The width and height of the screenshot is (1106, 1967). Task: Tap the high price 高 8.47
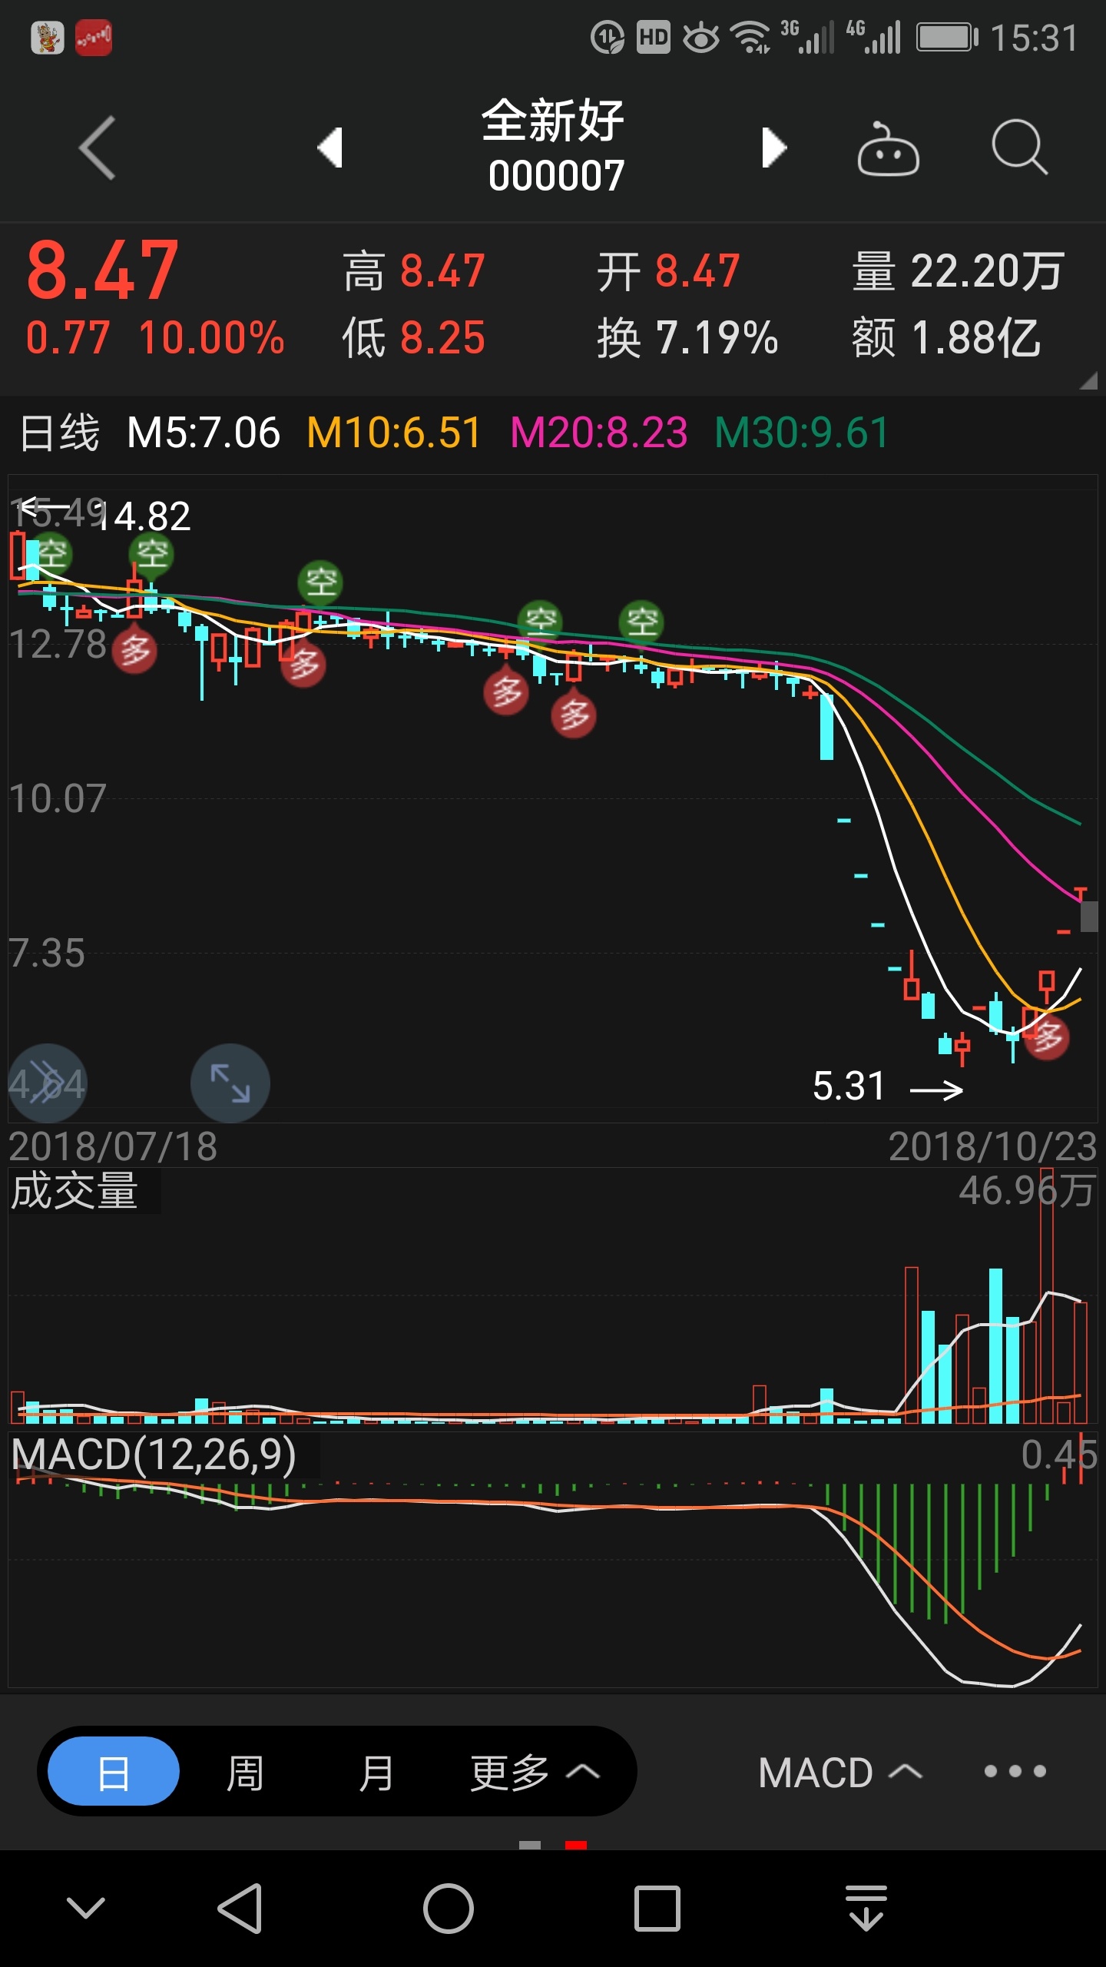414,271
